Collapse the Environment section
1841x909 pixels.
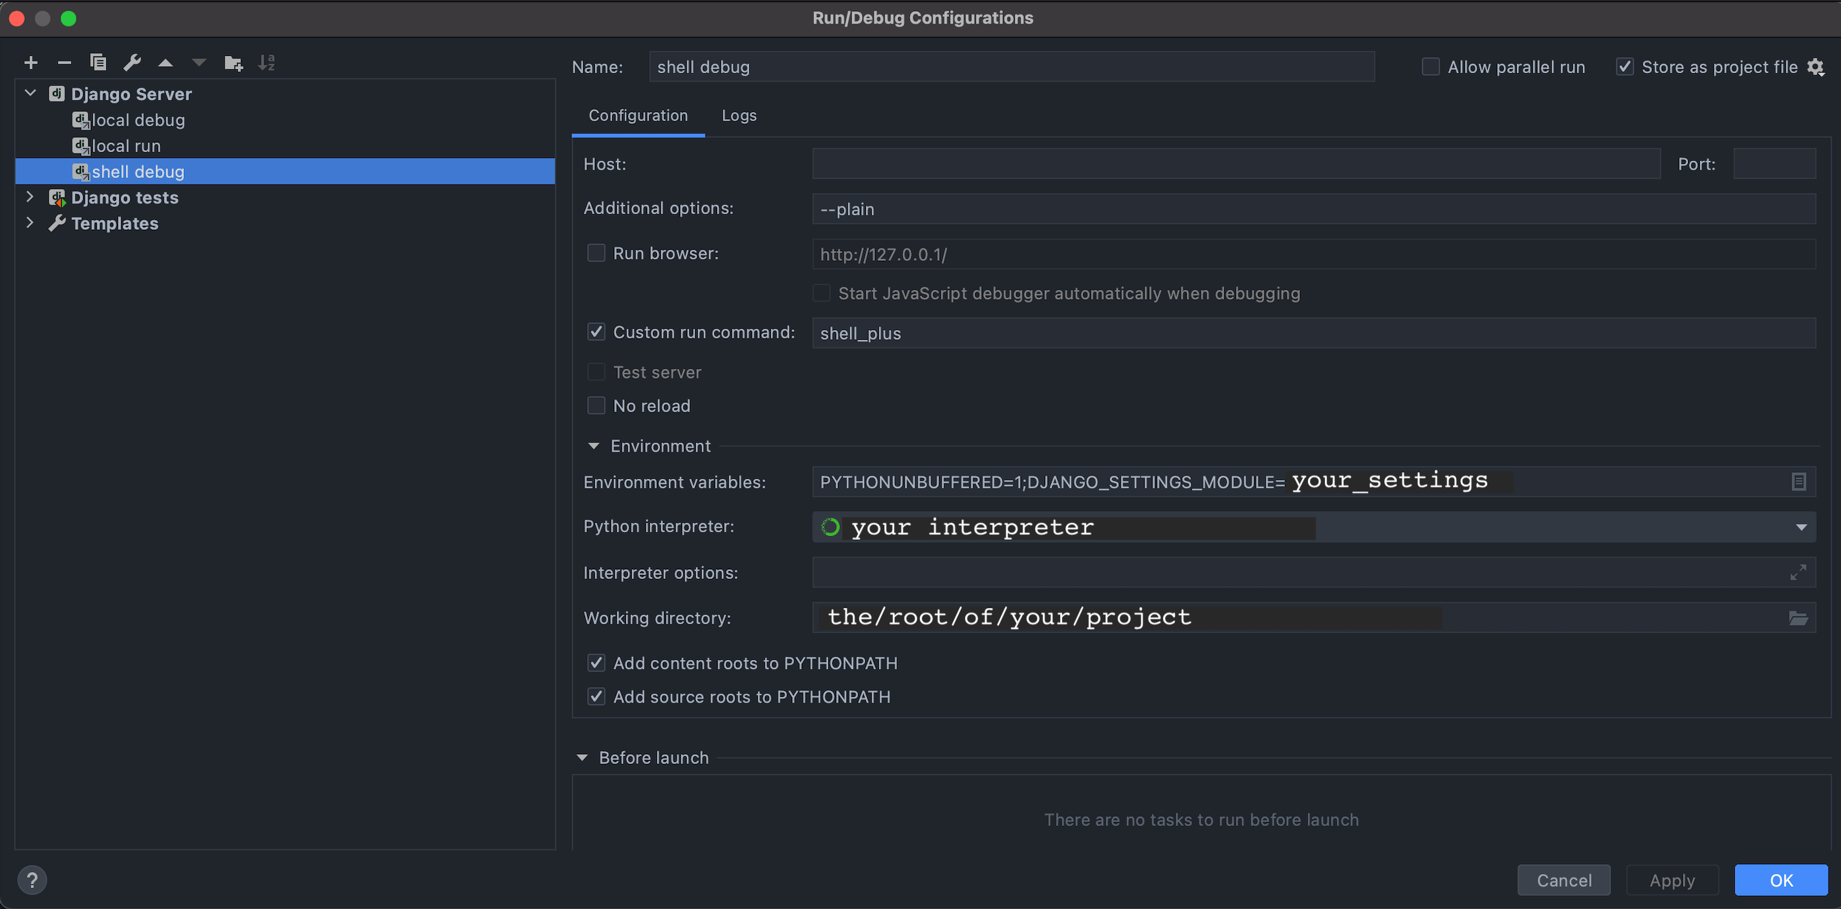[593, 445]
